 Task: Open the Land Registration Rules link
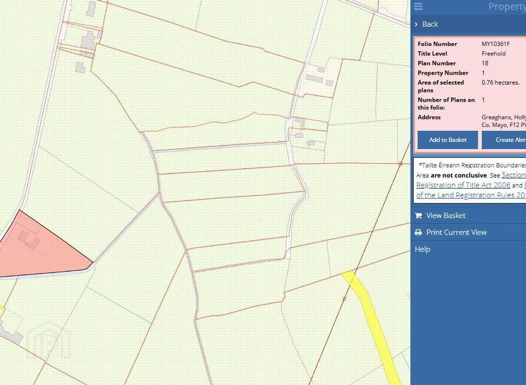[x=471, y=195]
